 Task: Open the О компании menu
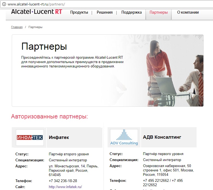click(x=188, y=12)
